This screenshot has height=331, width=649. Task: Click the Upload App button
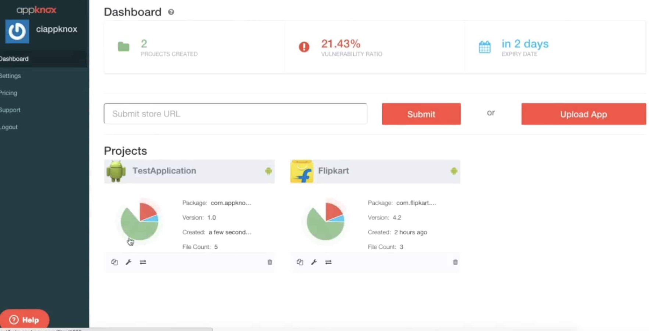tap(583, 114)
